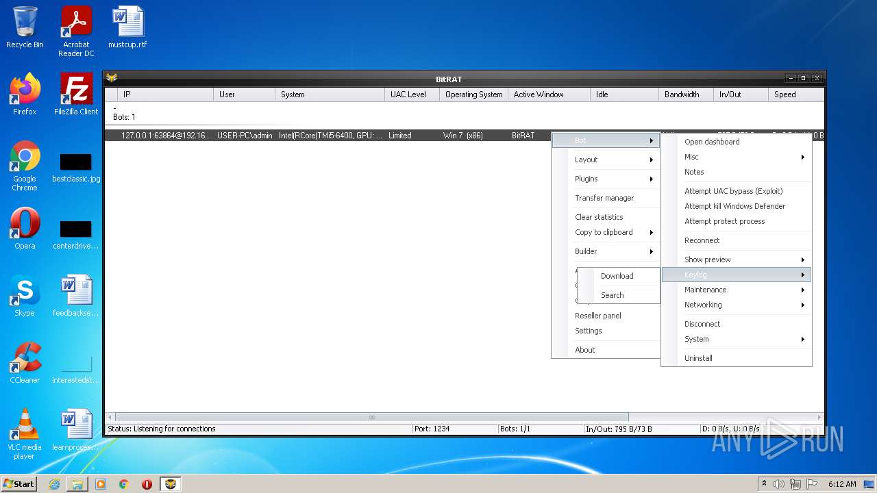
Task: Sort by the UAC Level column header
Action: pyautogui.click(x=412, y=94)
